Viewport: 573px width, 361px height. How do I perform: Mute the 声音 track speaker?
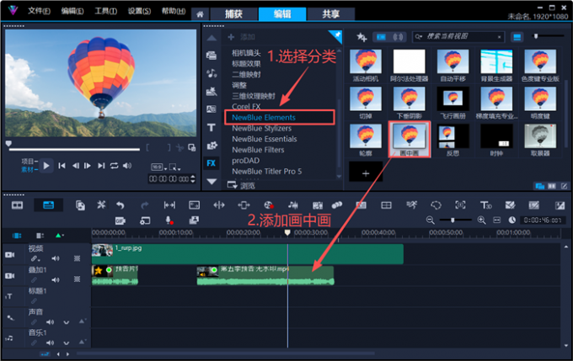coord(50,322)
